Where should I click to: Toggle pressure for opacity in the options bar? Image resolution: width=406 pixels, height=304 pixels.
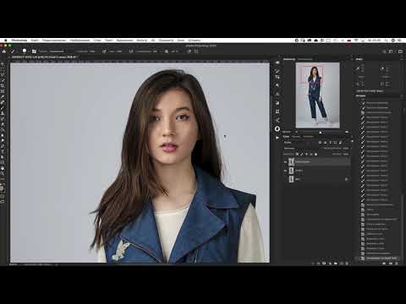click(x=104, y=52)
